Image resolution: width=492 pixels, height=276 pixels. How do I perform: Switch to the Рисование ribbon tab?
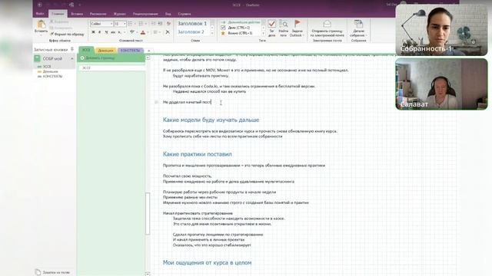click(x=98, y=14)
